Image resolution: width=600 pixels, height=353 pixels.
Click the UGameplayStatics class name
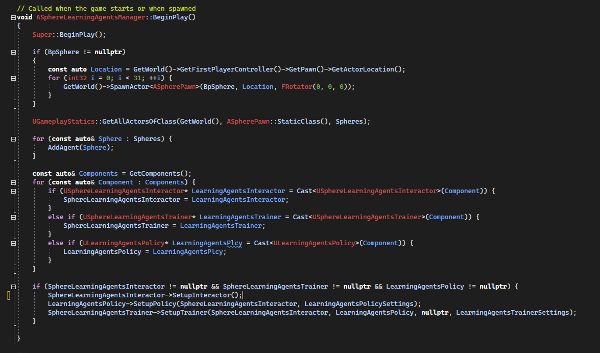(63, 122)
